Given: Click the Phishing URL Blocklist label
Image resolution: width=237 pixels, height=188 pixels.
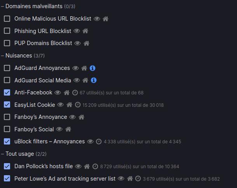Looking at the screenshot, I should coord(43,31).
